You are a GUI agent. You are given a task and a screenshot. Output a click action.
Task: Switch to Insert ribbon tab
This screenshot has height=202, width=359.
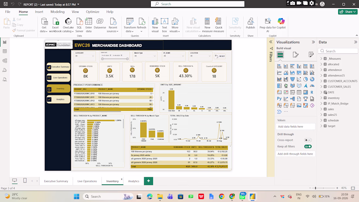pos(39,12)
